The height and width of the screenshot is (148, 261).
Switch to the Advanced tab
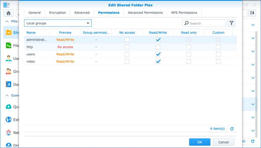pos(82,13)
